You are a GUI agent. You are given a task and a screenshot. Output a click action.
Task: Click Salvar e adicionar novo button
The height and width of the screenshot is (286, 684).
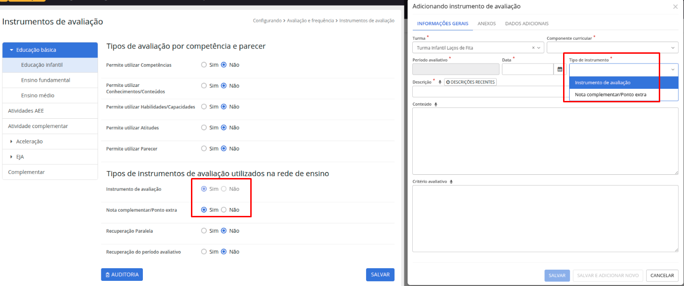607,276
